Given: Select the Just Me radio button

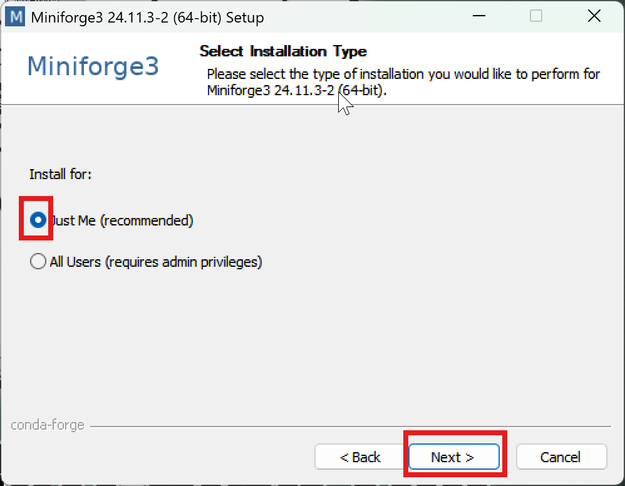Looking at the screenshot, I should pos(38,220).
